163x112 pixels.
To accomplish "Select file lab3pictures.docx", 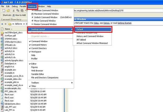I will (x=13, y=104).
